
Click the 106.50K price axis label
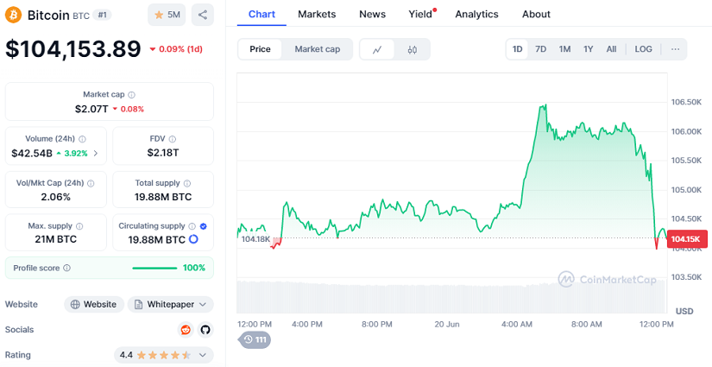pyautogui.click(x=687, y=102)
